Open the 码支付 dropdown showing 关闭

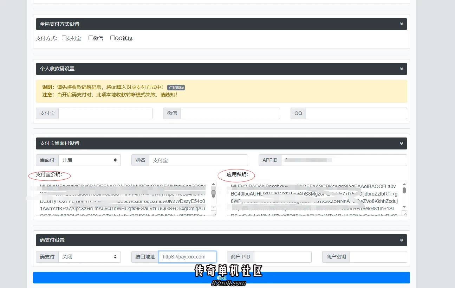(x=90, y=257)
